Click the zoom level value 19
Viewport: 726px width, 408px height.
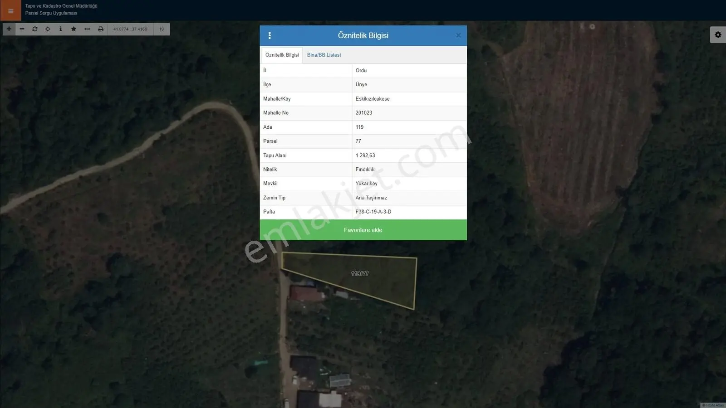click(x=162, y=29)
